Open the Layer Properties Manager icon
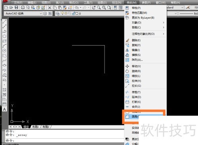This screenshot has height=145, width=198. click(57, 13)
